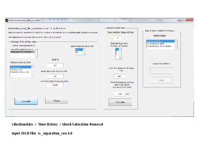Click up arrow of Select Output list
Viewport: 197px width, 147px height.
point(176,41)
